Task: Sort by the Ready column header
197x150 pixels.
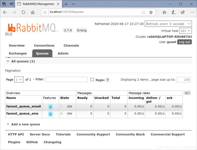Action: click(x=82, y=98)
